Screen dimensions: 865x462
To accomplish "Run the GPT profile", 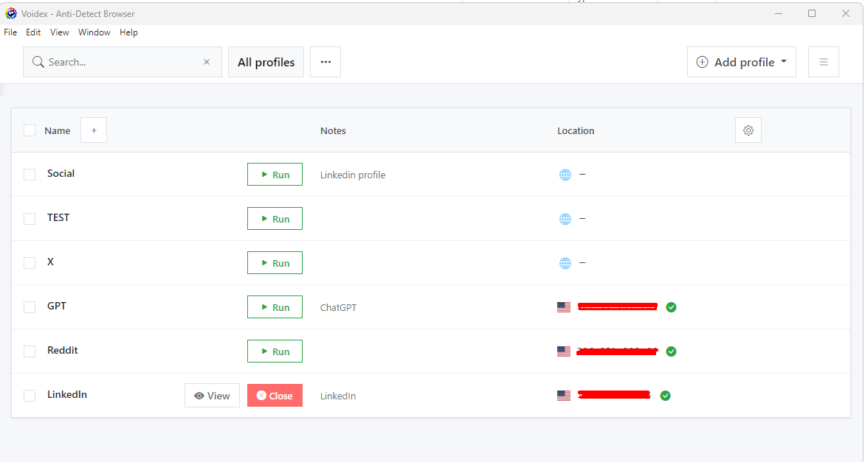I will [275, 307].
